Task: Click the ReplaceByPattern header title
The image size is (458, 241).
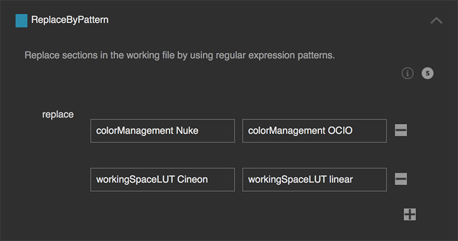Action: click(x=70, y=20)
